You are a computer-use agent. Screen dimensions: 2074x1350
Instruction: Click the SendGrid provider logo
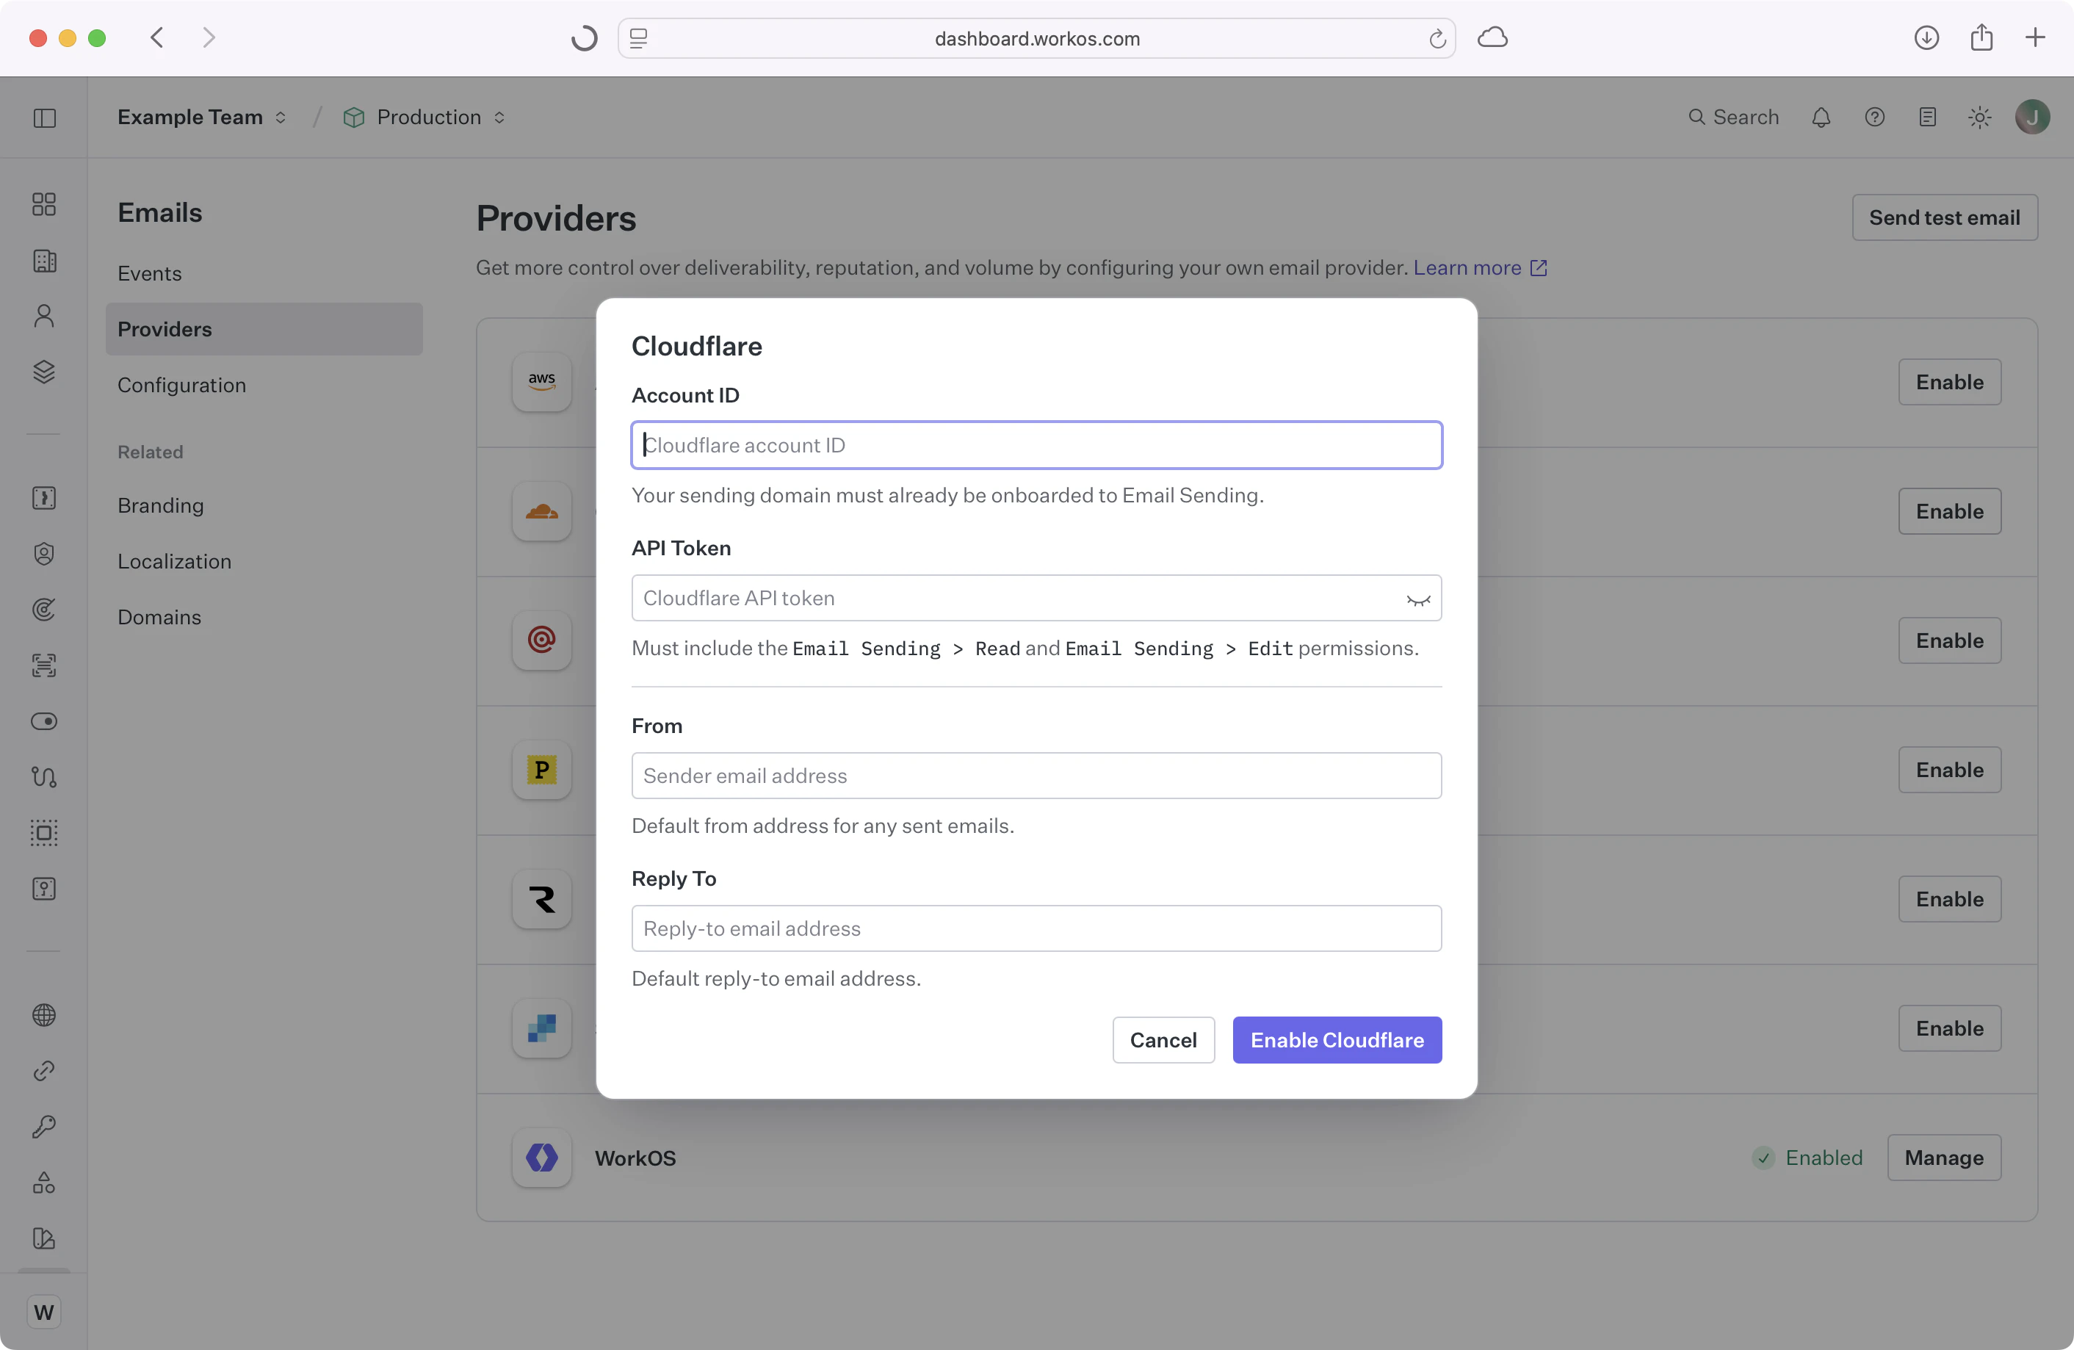point(541,1028)
